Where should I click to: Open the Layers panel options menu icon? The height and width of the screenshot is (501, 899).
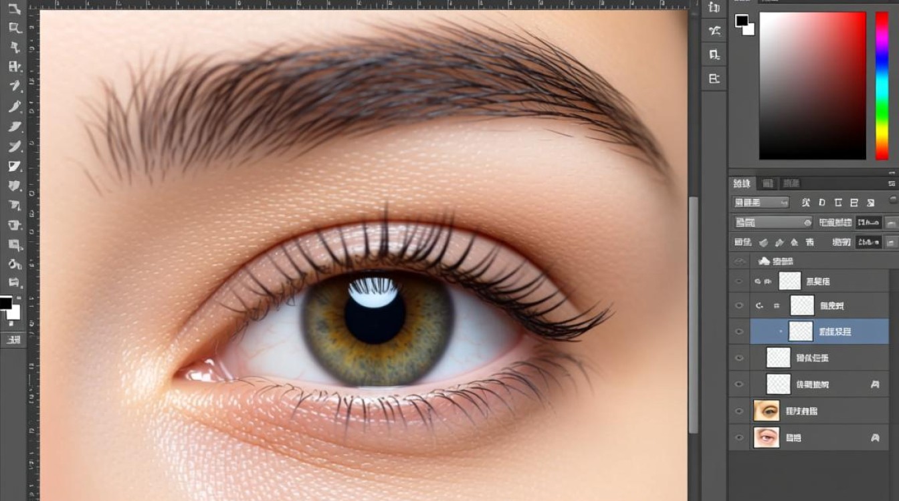(x=893, y=183)
